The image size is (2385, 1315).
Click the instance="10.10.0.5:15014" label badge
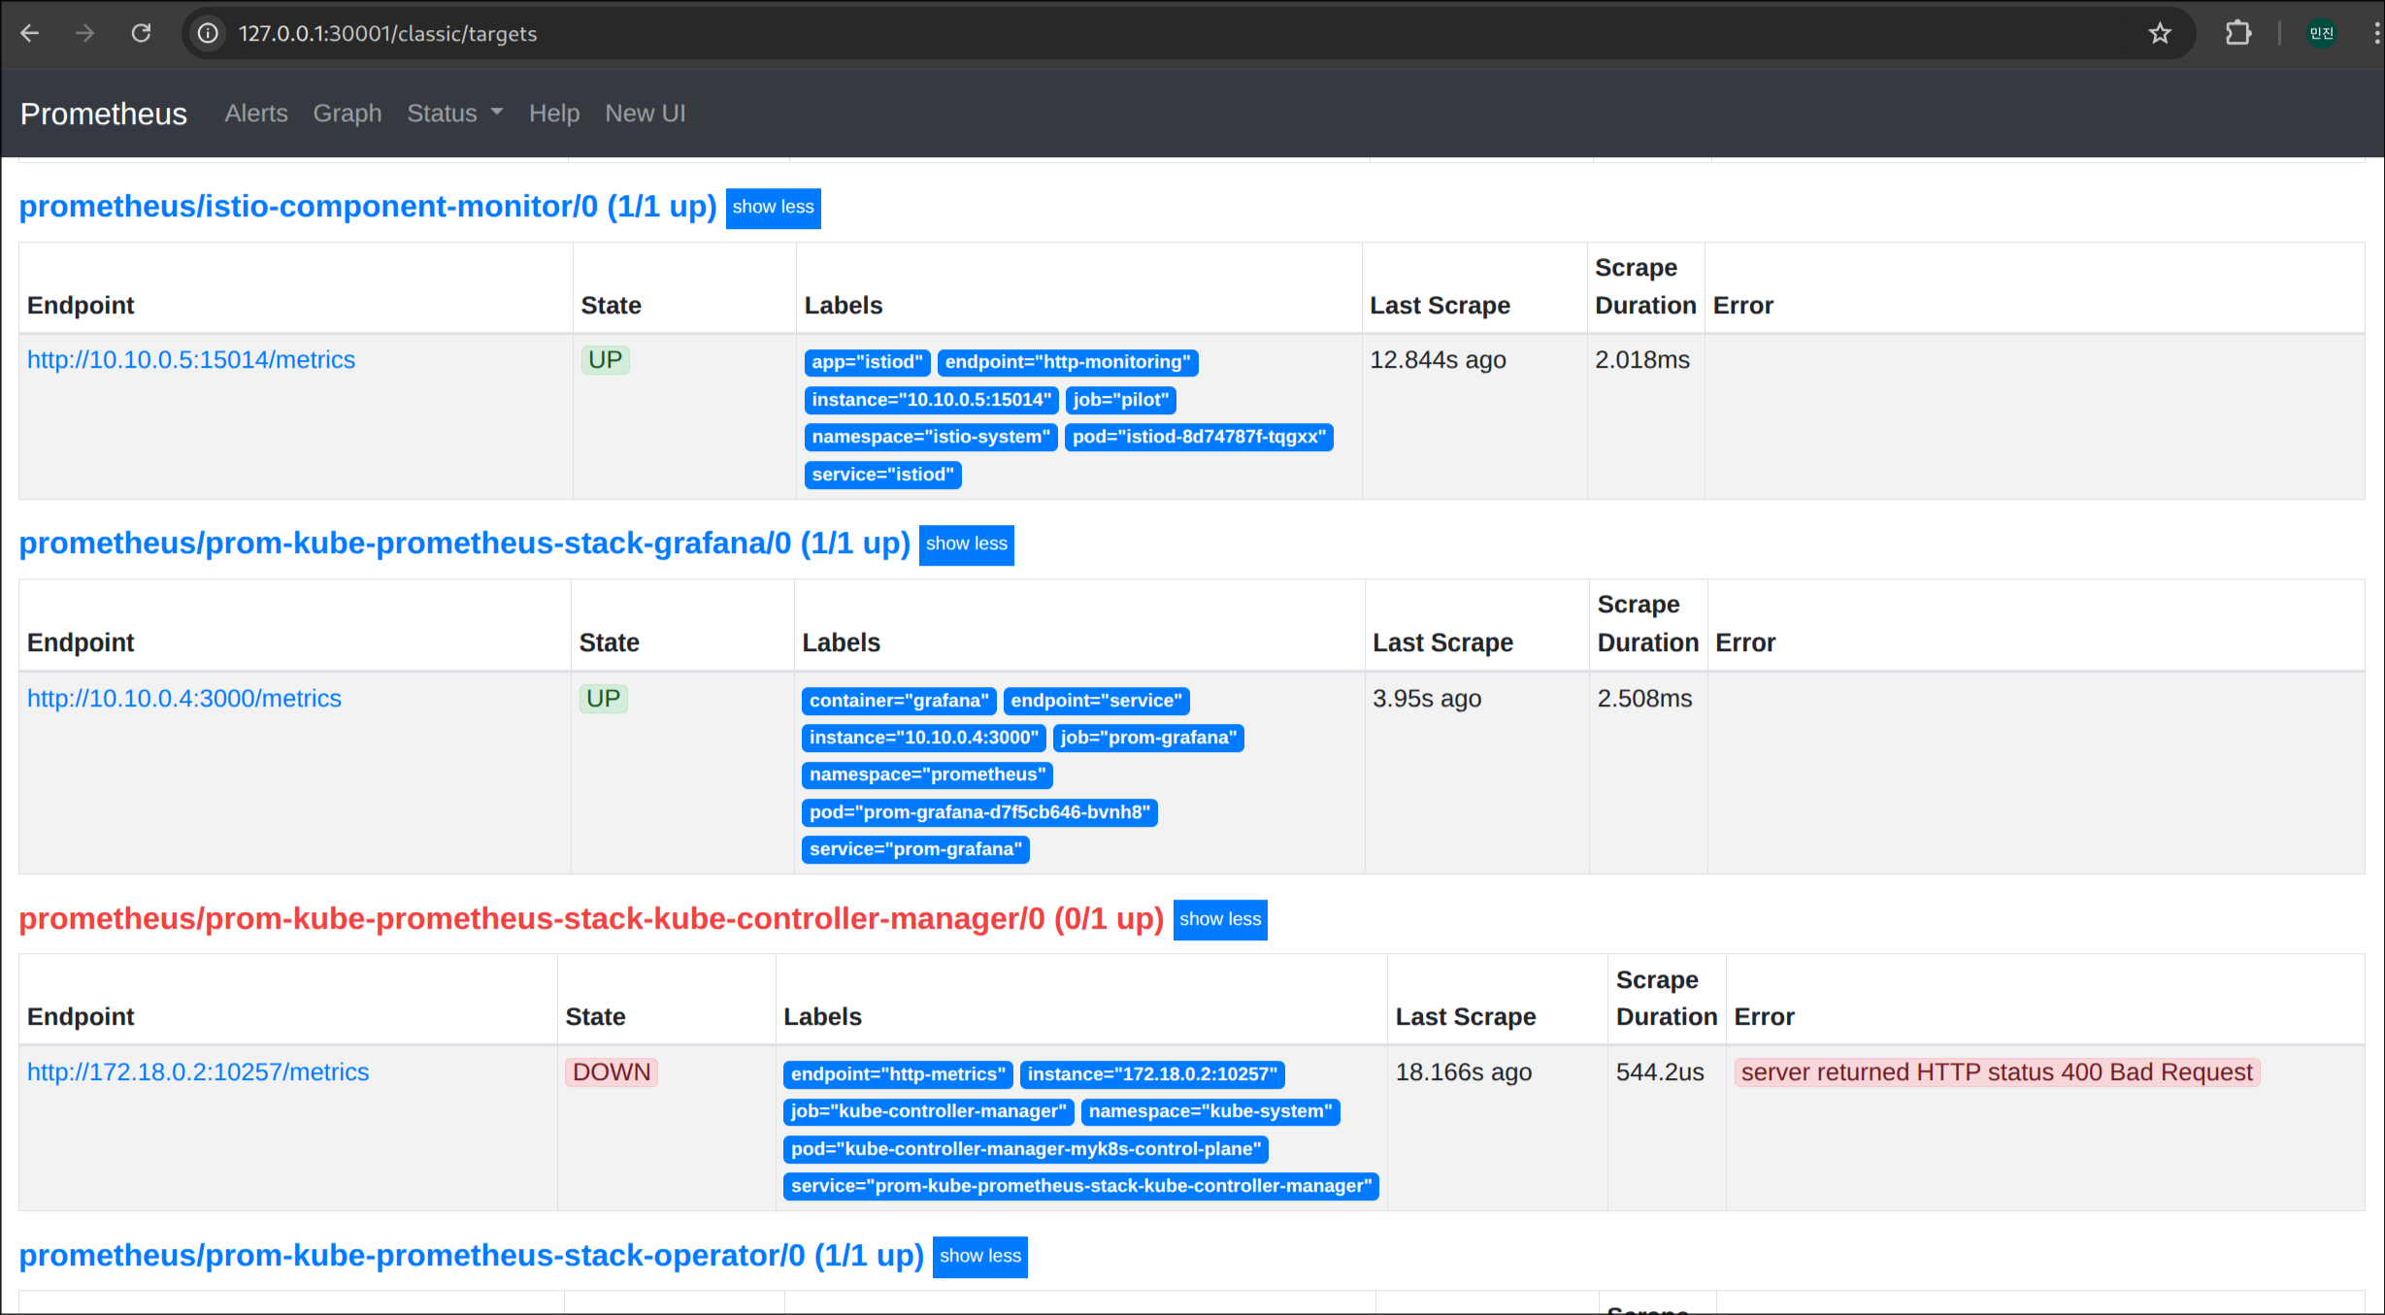(x=932, y=401)
